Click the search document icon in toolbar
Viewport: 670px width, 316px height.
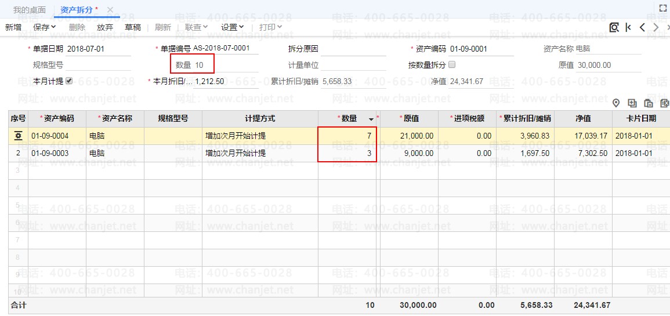[614, 27]
